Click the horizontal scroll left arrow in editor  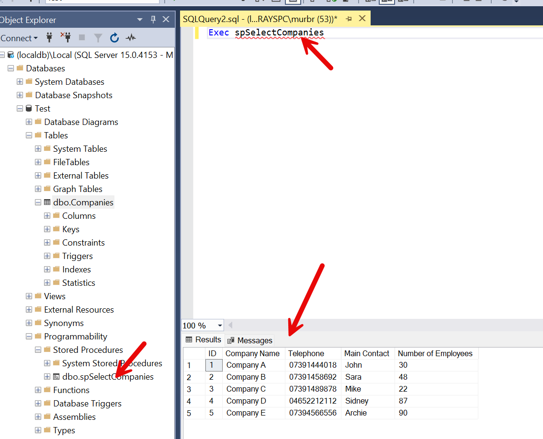tap(230, 325)
